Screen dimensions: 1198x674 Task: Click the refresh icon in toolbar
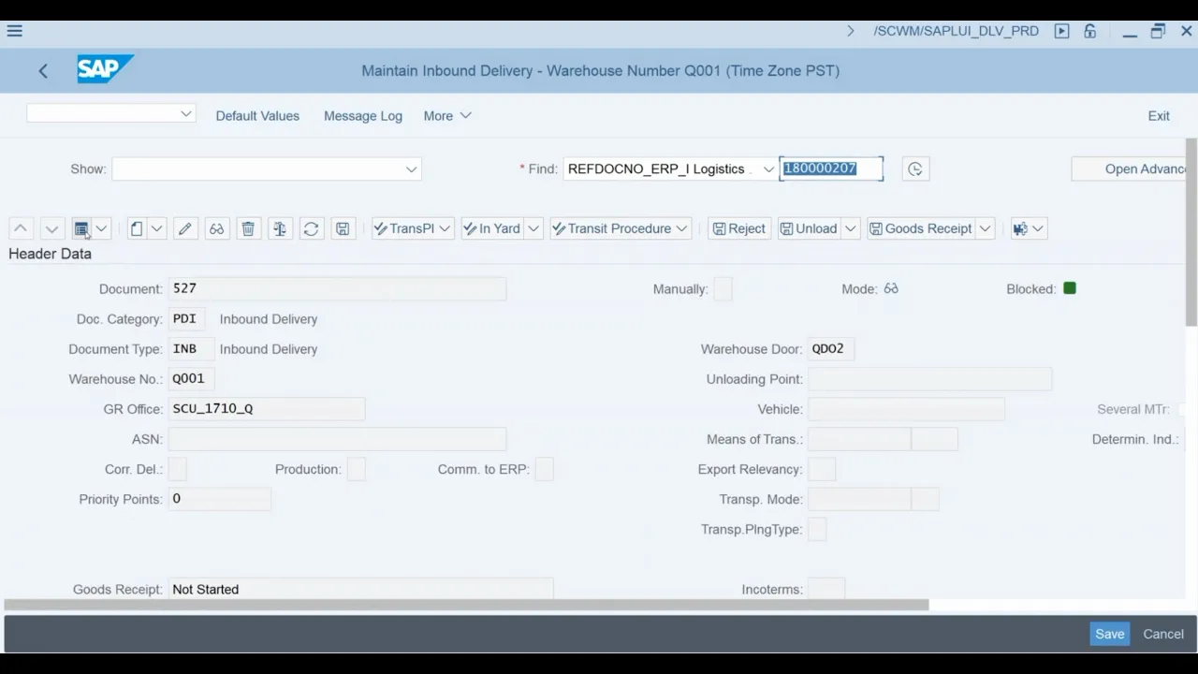[x=311, y=228]
